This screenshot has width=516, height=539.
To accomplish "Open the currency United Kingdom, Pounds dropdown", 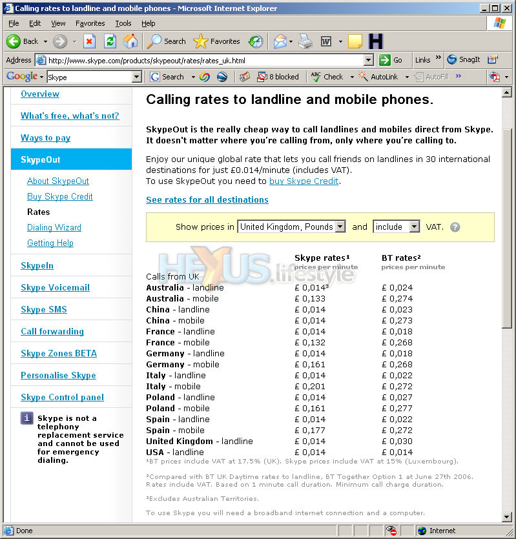I will [x=291, y=227].
